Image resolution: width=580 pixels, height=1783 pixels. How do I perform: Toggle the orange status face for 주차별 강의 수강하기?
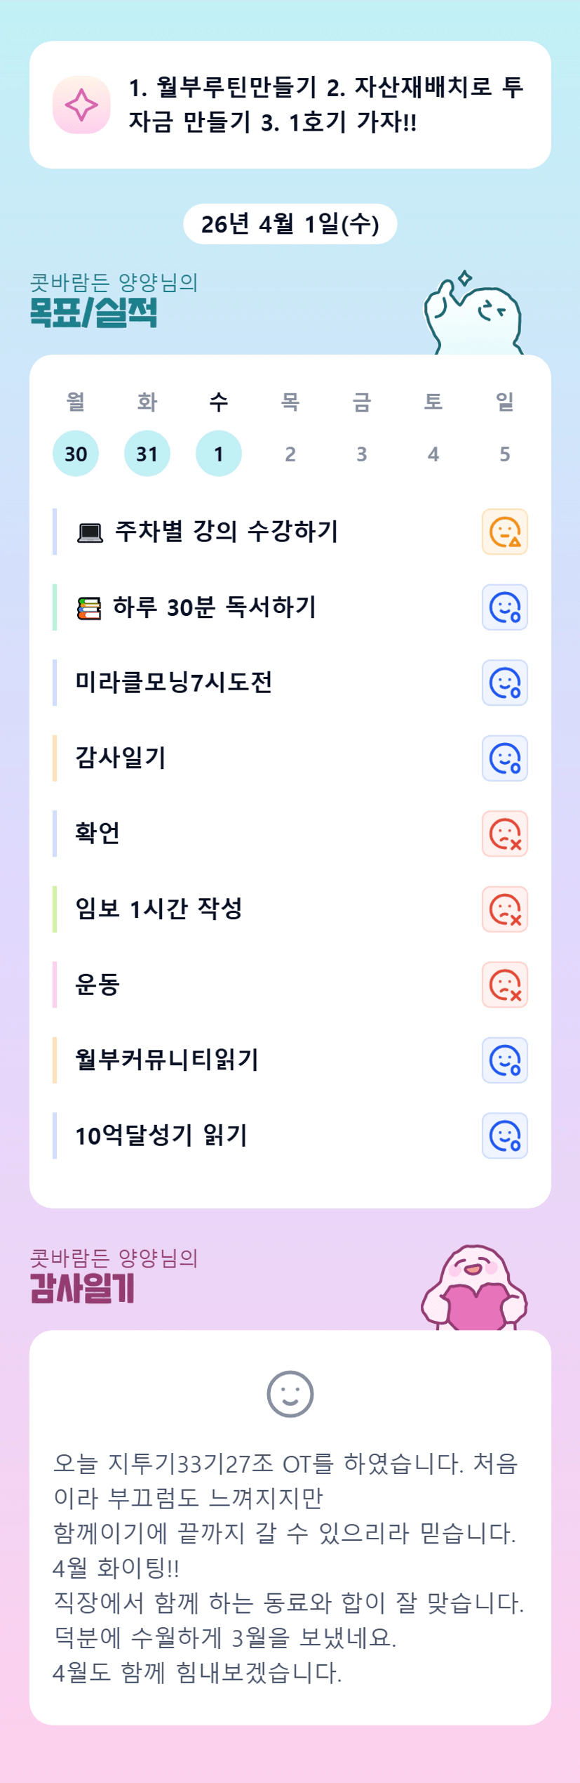tap(504, 532)
